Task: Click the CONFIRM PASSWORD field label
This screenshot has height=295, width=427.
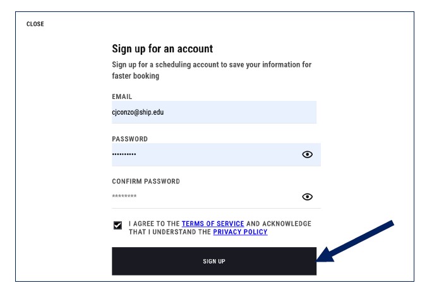Action: [x=146, y=182]
